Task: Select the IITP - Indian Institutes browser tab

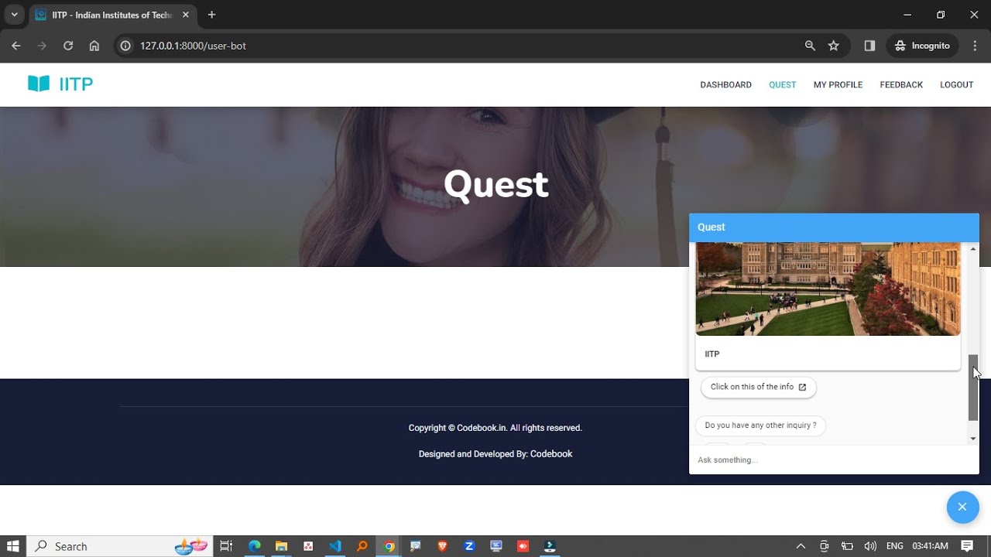Action: tap(112, 15)
